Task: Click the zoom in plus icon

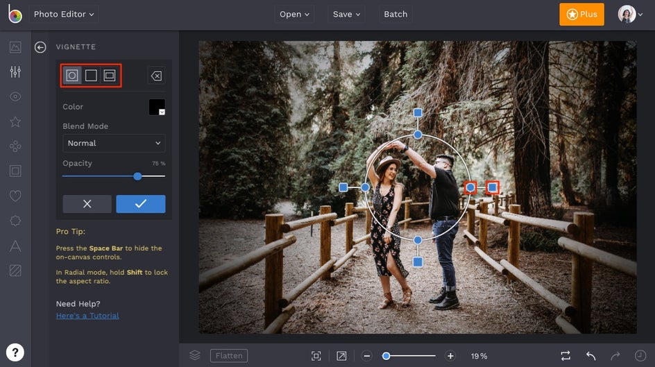Action: [450, 356]
